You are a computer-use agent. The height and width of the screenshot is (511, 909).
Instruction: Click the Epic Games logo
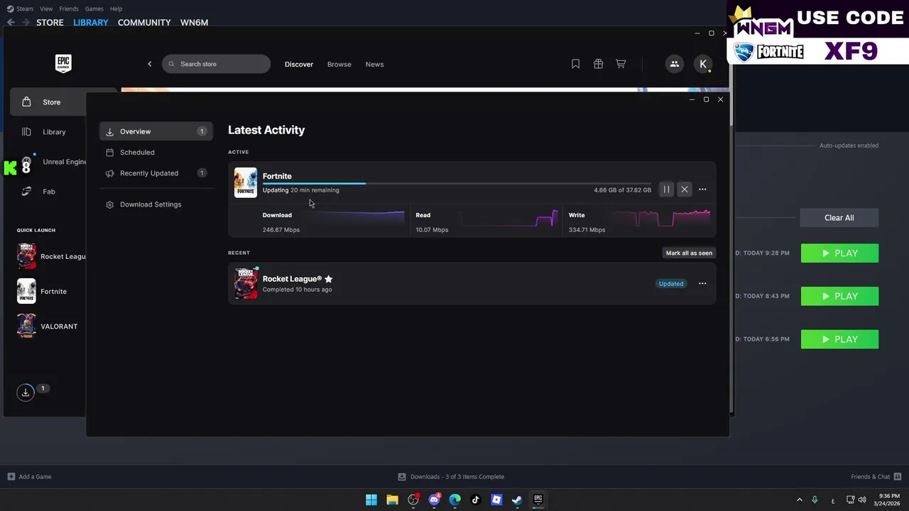[63, 63]
